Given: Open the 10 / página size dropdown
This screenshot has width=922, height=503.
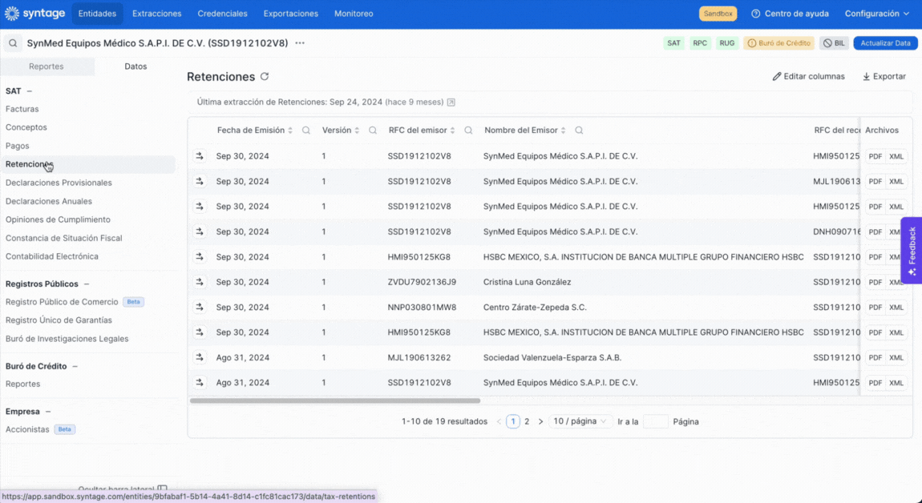Looking at the screenshot, I should point(580,421).
